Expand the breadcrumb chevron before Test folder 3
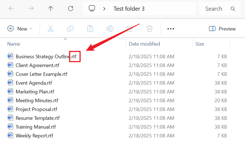The image size is (245, 147). point(104,9)
